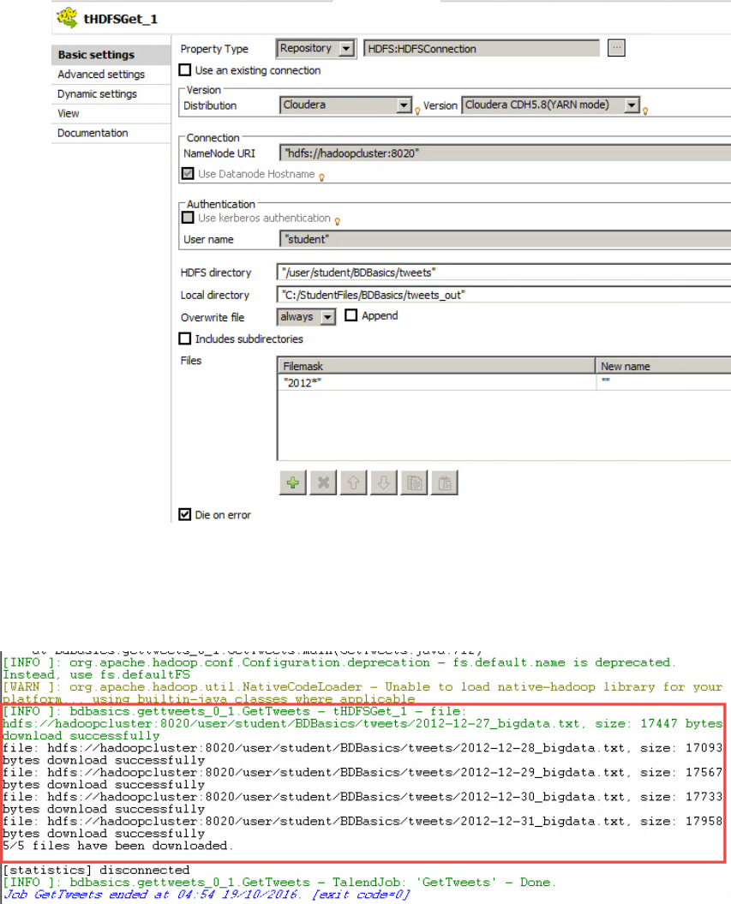731x904 pixels.
Task: Click the move row up arrow icon
Action: tap(353, 483)
